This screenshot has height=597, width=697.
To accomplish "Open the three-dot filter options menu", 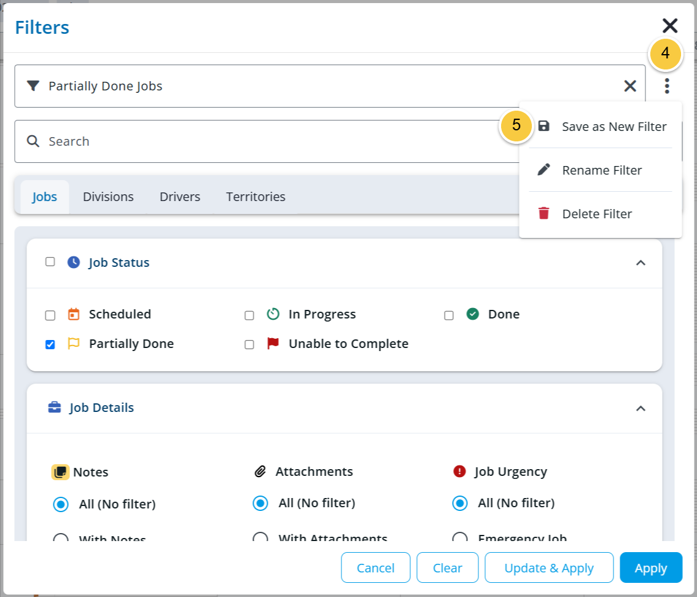I will click(667, 86).
